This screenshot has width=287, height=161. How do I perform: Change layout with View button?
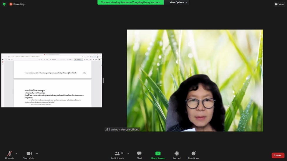[x=279, y=4]
